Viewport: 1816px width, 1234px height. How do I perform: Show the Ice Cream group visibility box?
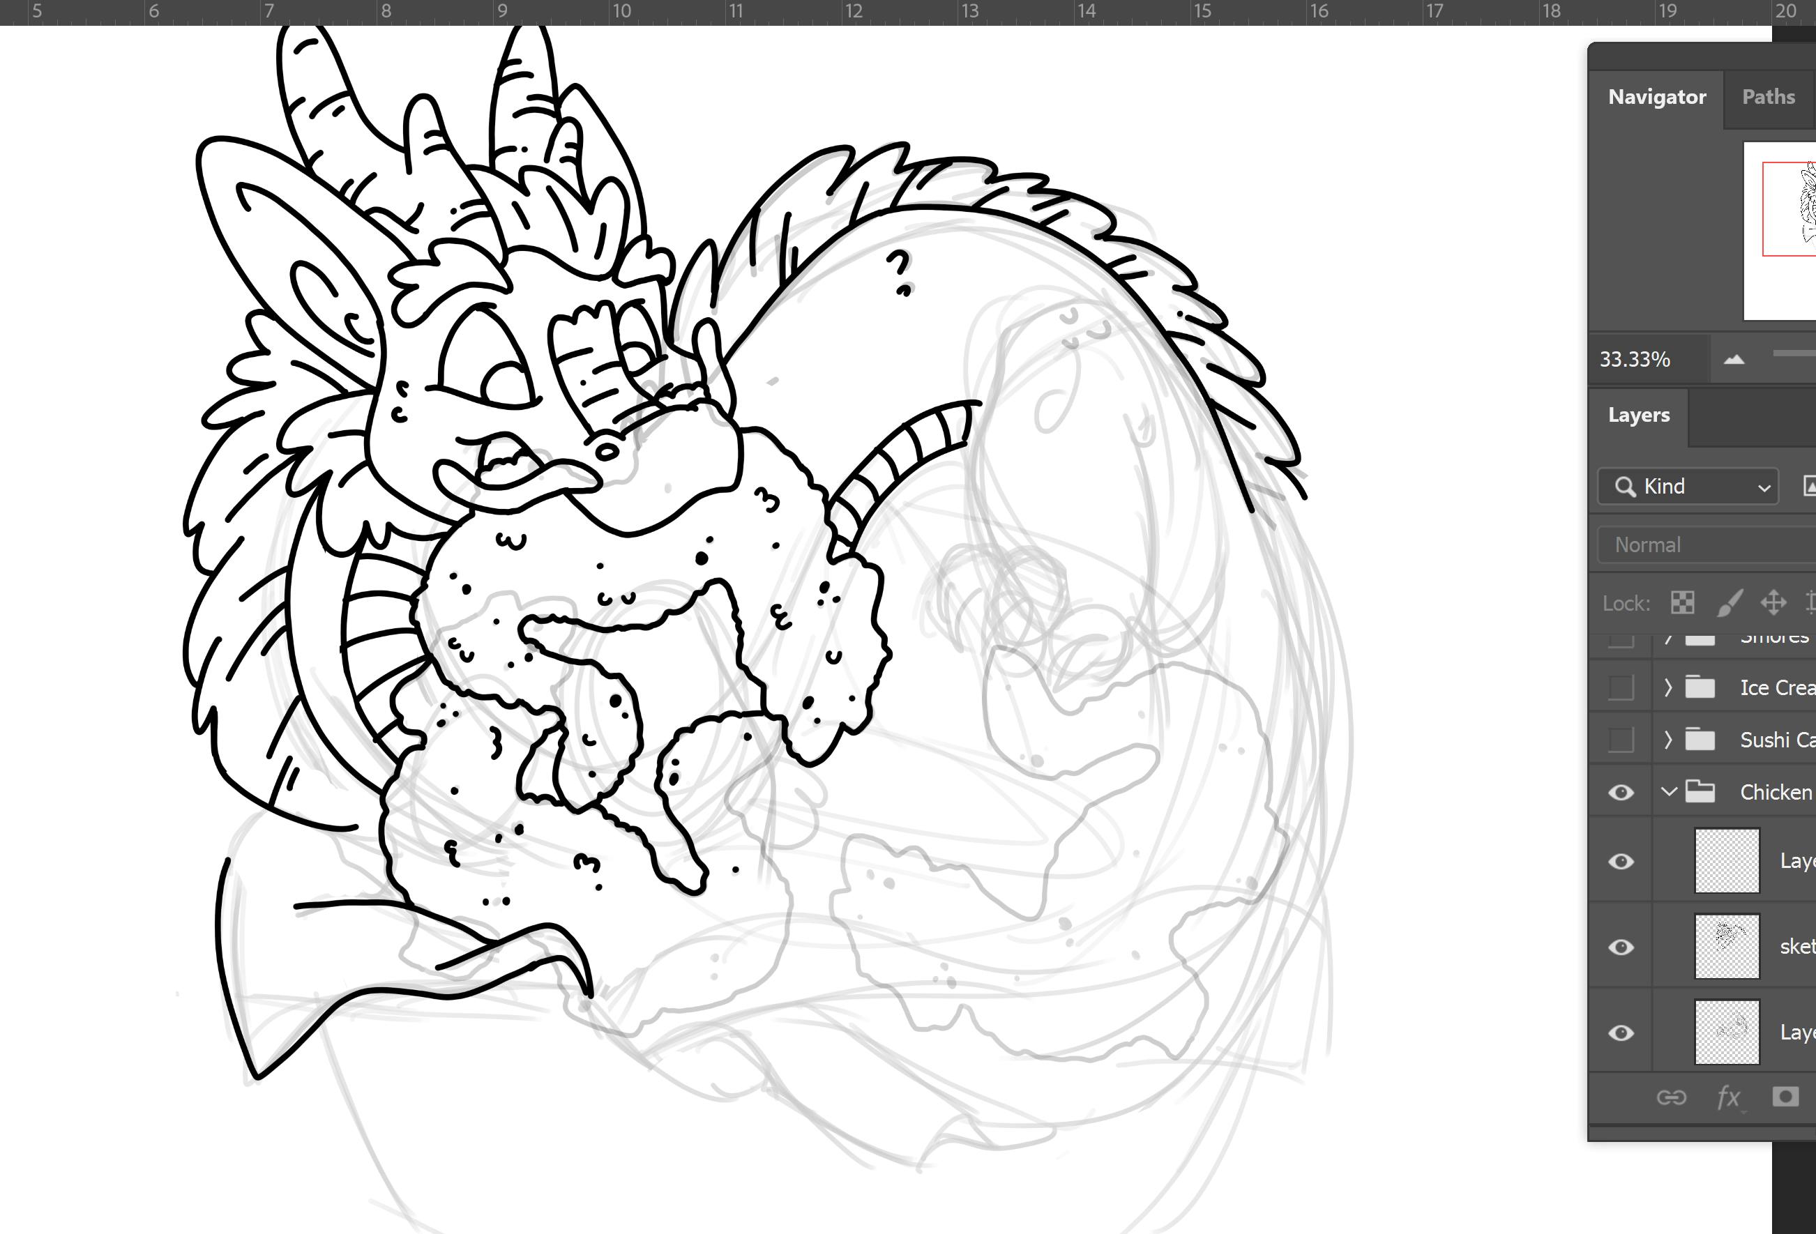(1621, 688)
